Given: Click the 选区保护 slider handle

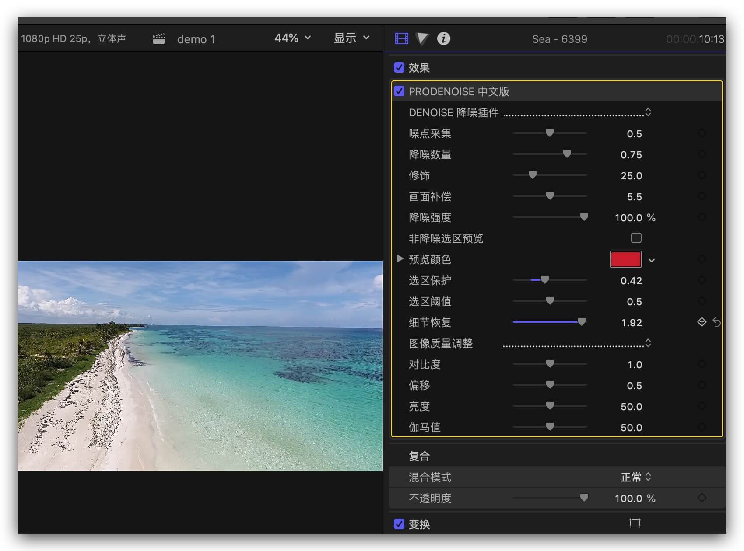Looking at the screenshot, I should coord(545,280).
